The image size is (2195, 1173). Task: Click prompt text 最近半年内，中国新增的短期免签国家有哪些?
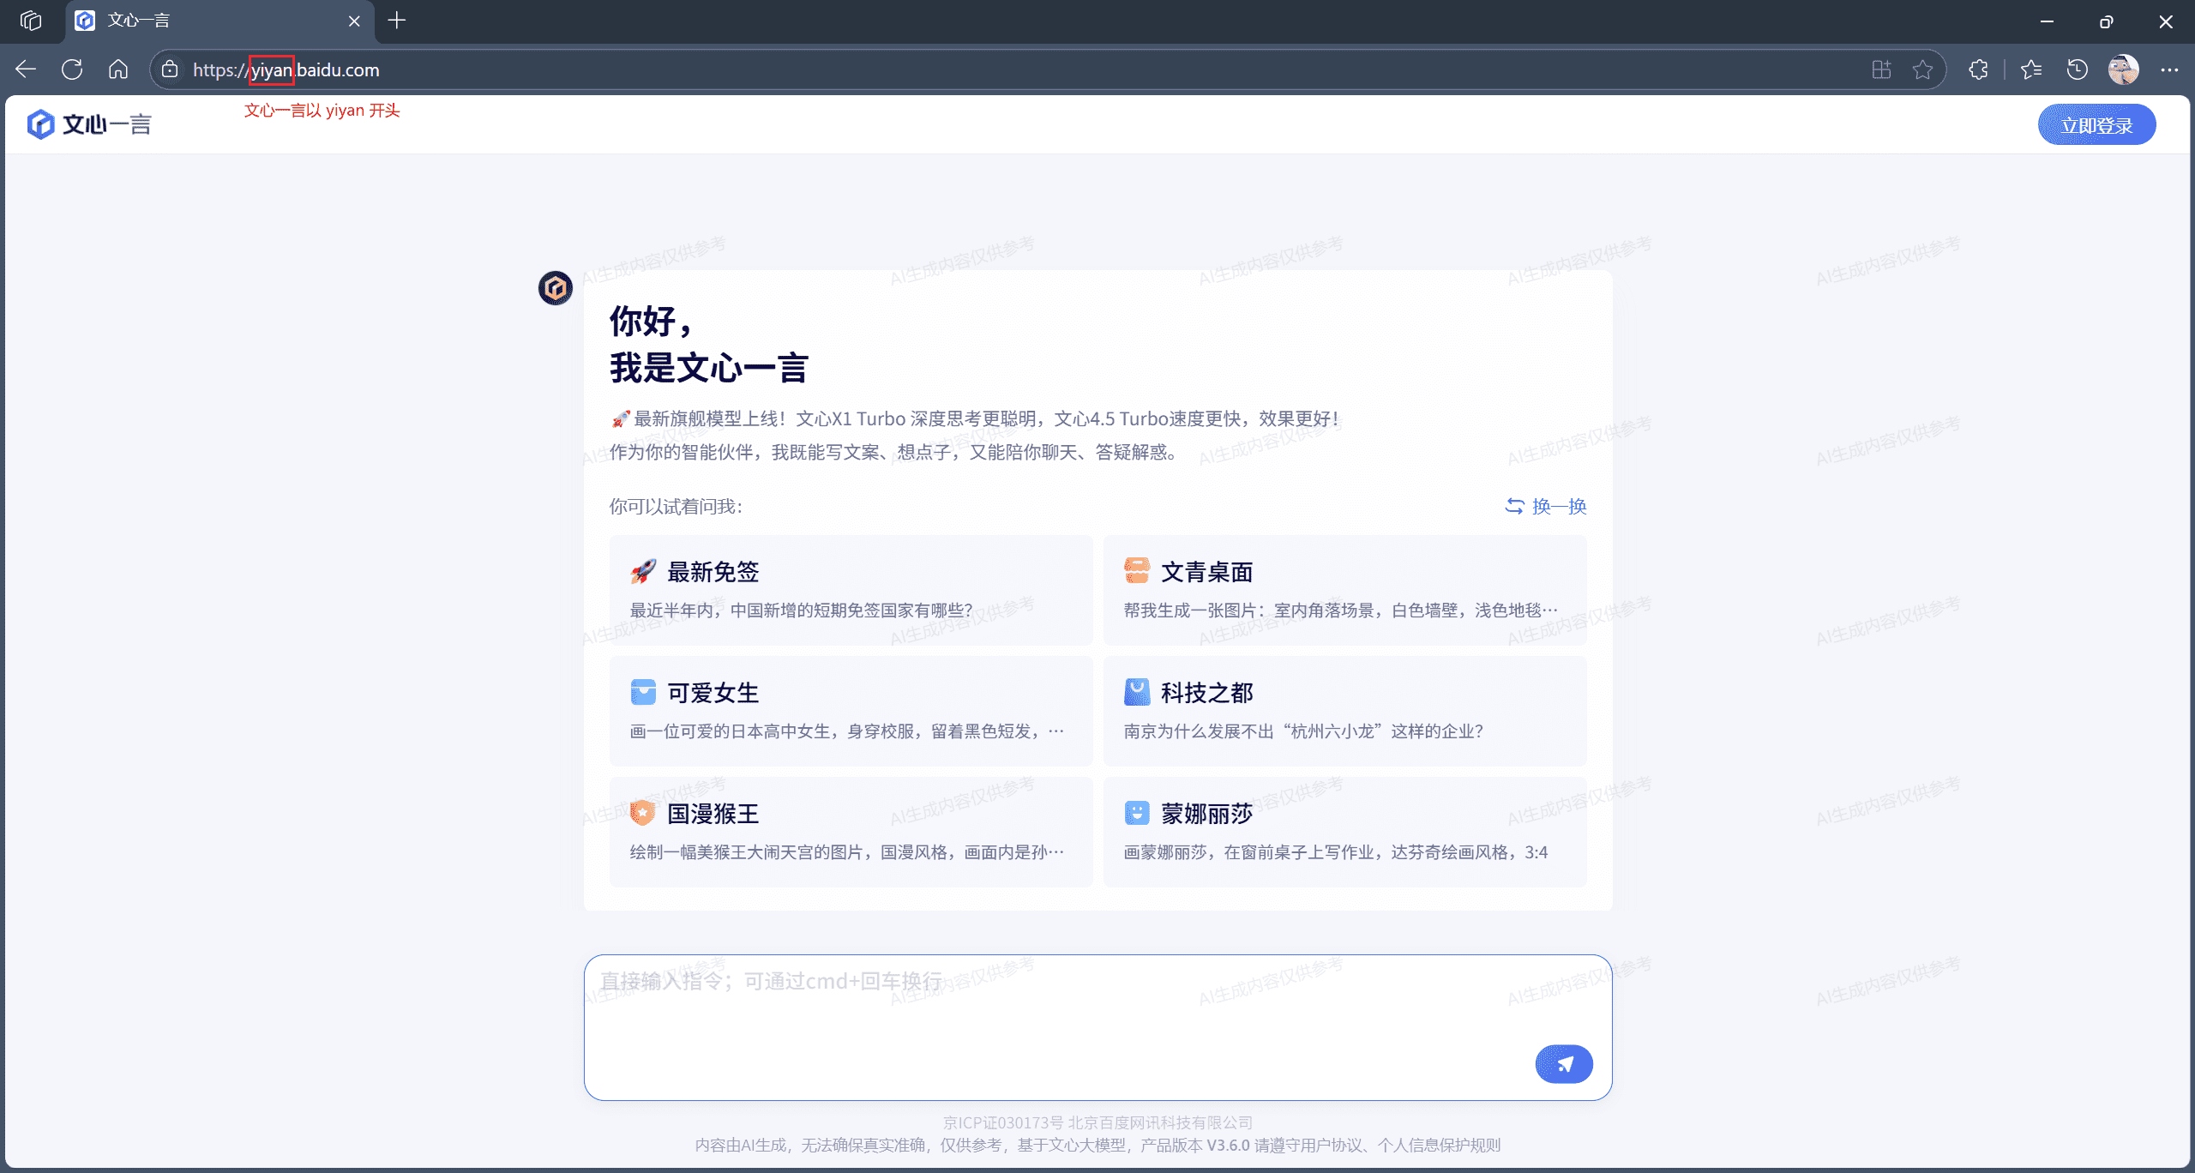pyautogui.click(x=802, y=611)
